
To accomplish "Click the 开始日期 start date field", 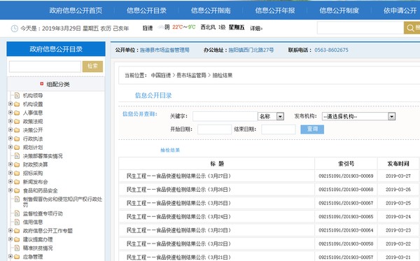I will click(x=215, y=129).
